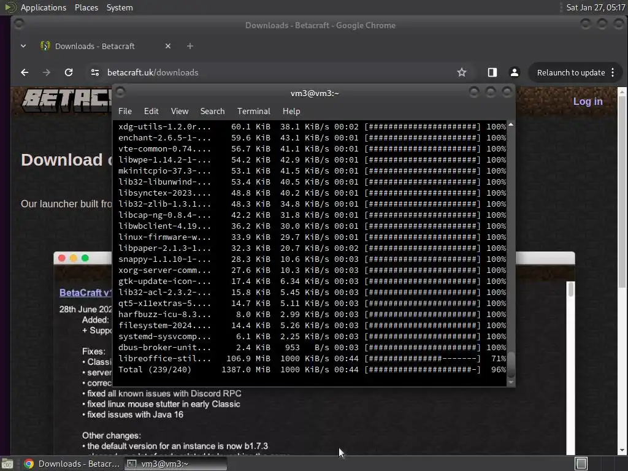Expand Chrome tab search dropdown
The height and width of the screenshot is (471, 628).
click(23, 46)
